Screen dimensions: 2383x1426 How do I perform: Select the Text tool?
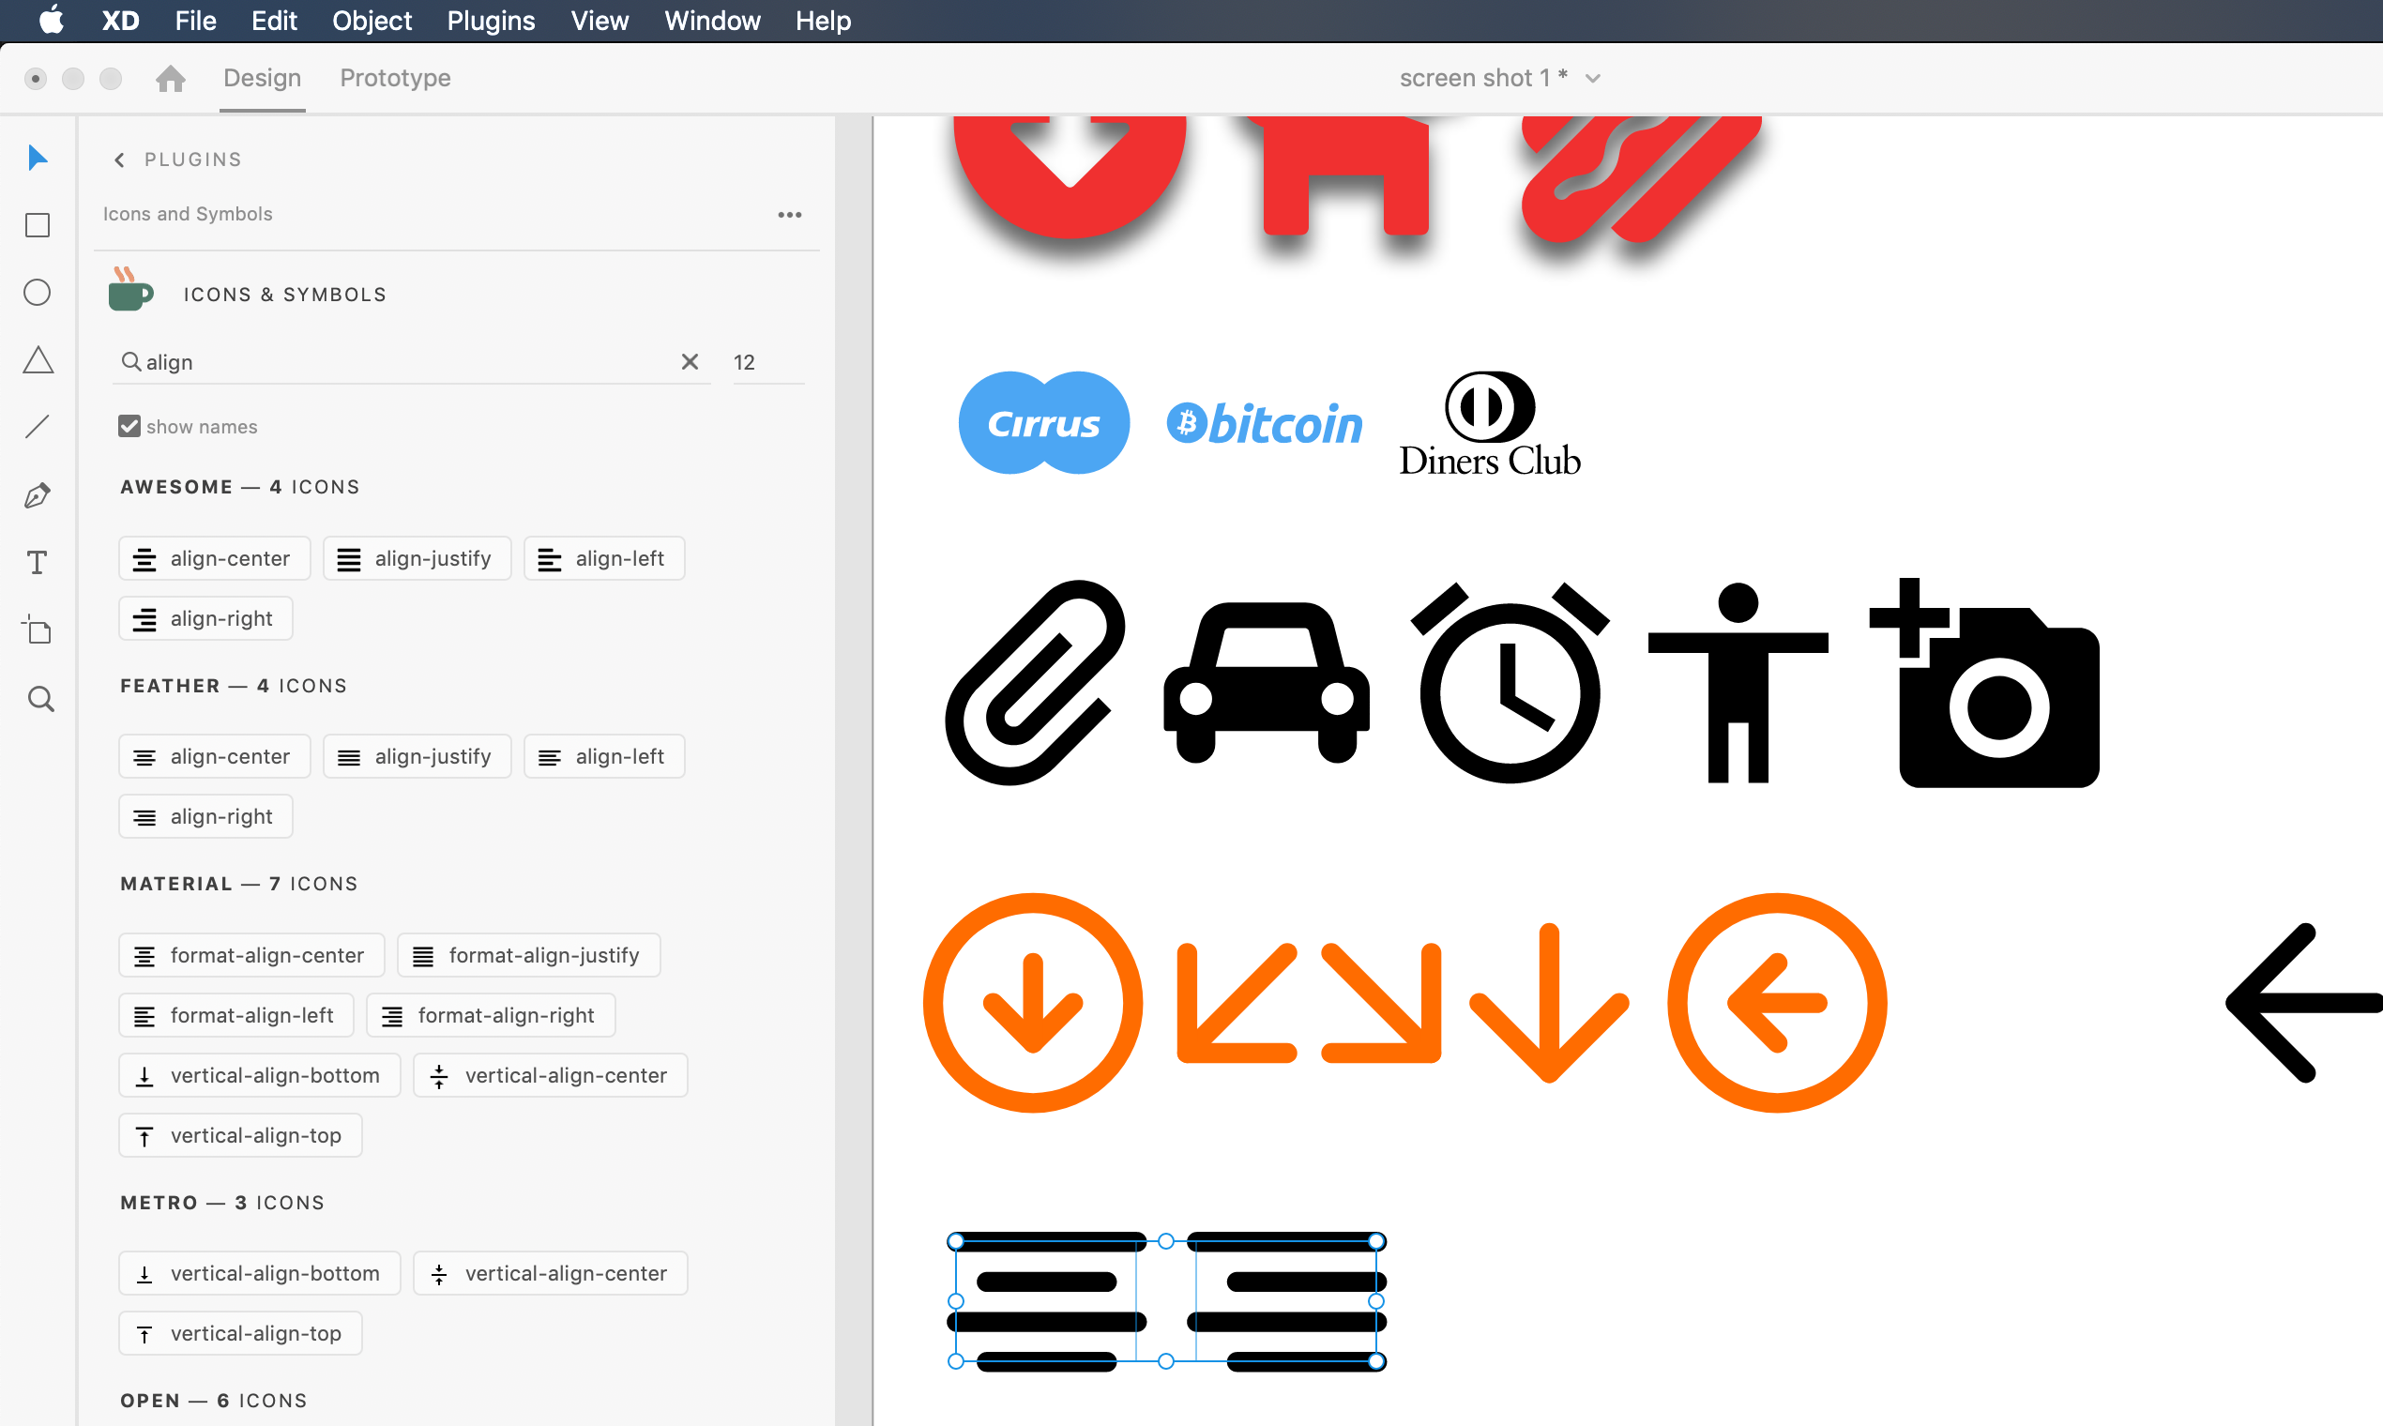tap(37, 562)
